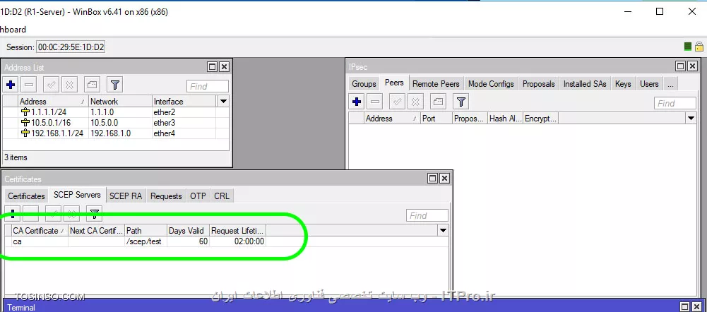Select the 1.1.1.1/24 address row
The width and height of the screenshot is (707, 312).
click(x=115, y=112)
